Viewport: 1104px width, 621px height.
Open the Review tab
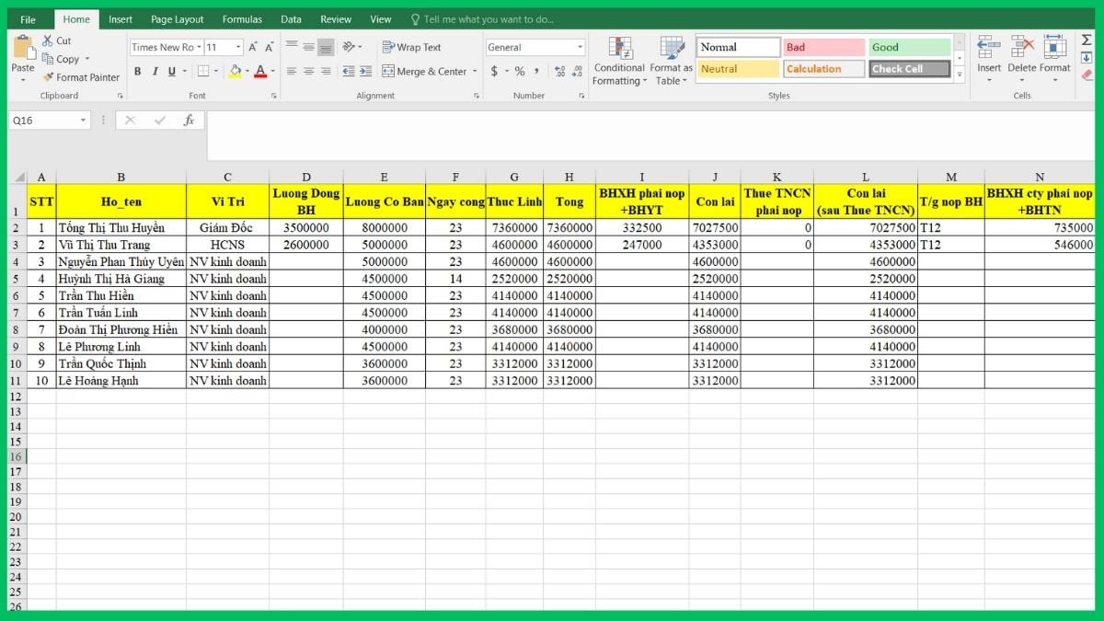(336, 18)
